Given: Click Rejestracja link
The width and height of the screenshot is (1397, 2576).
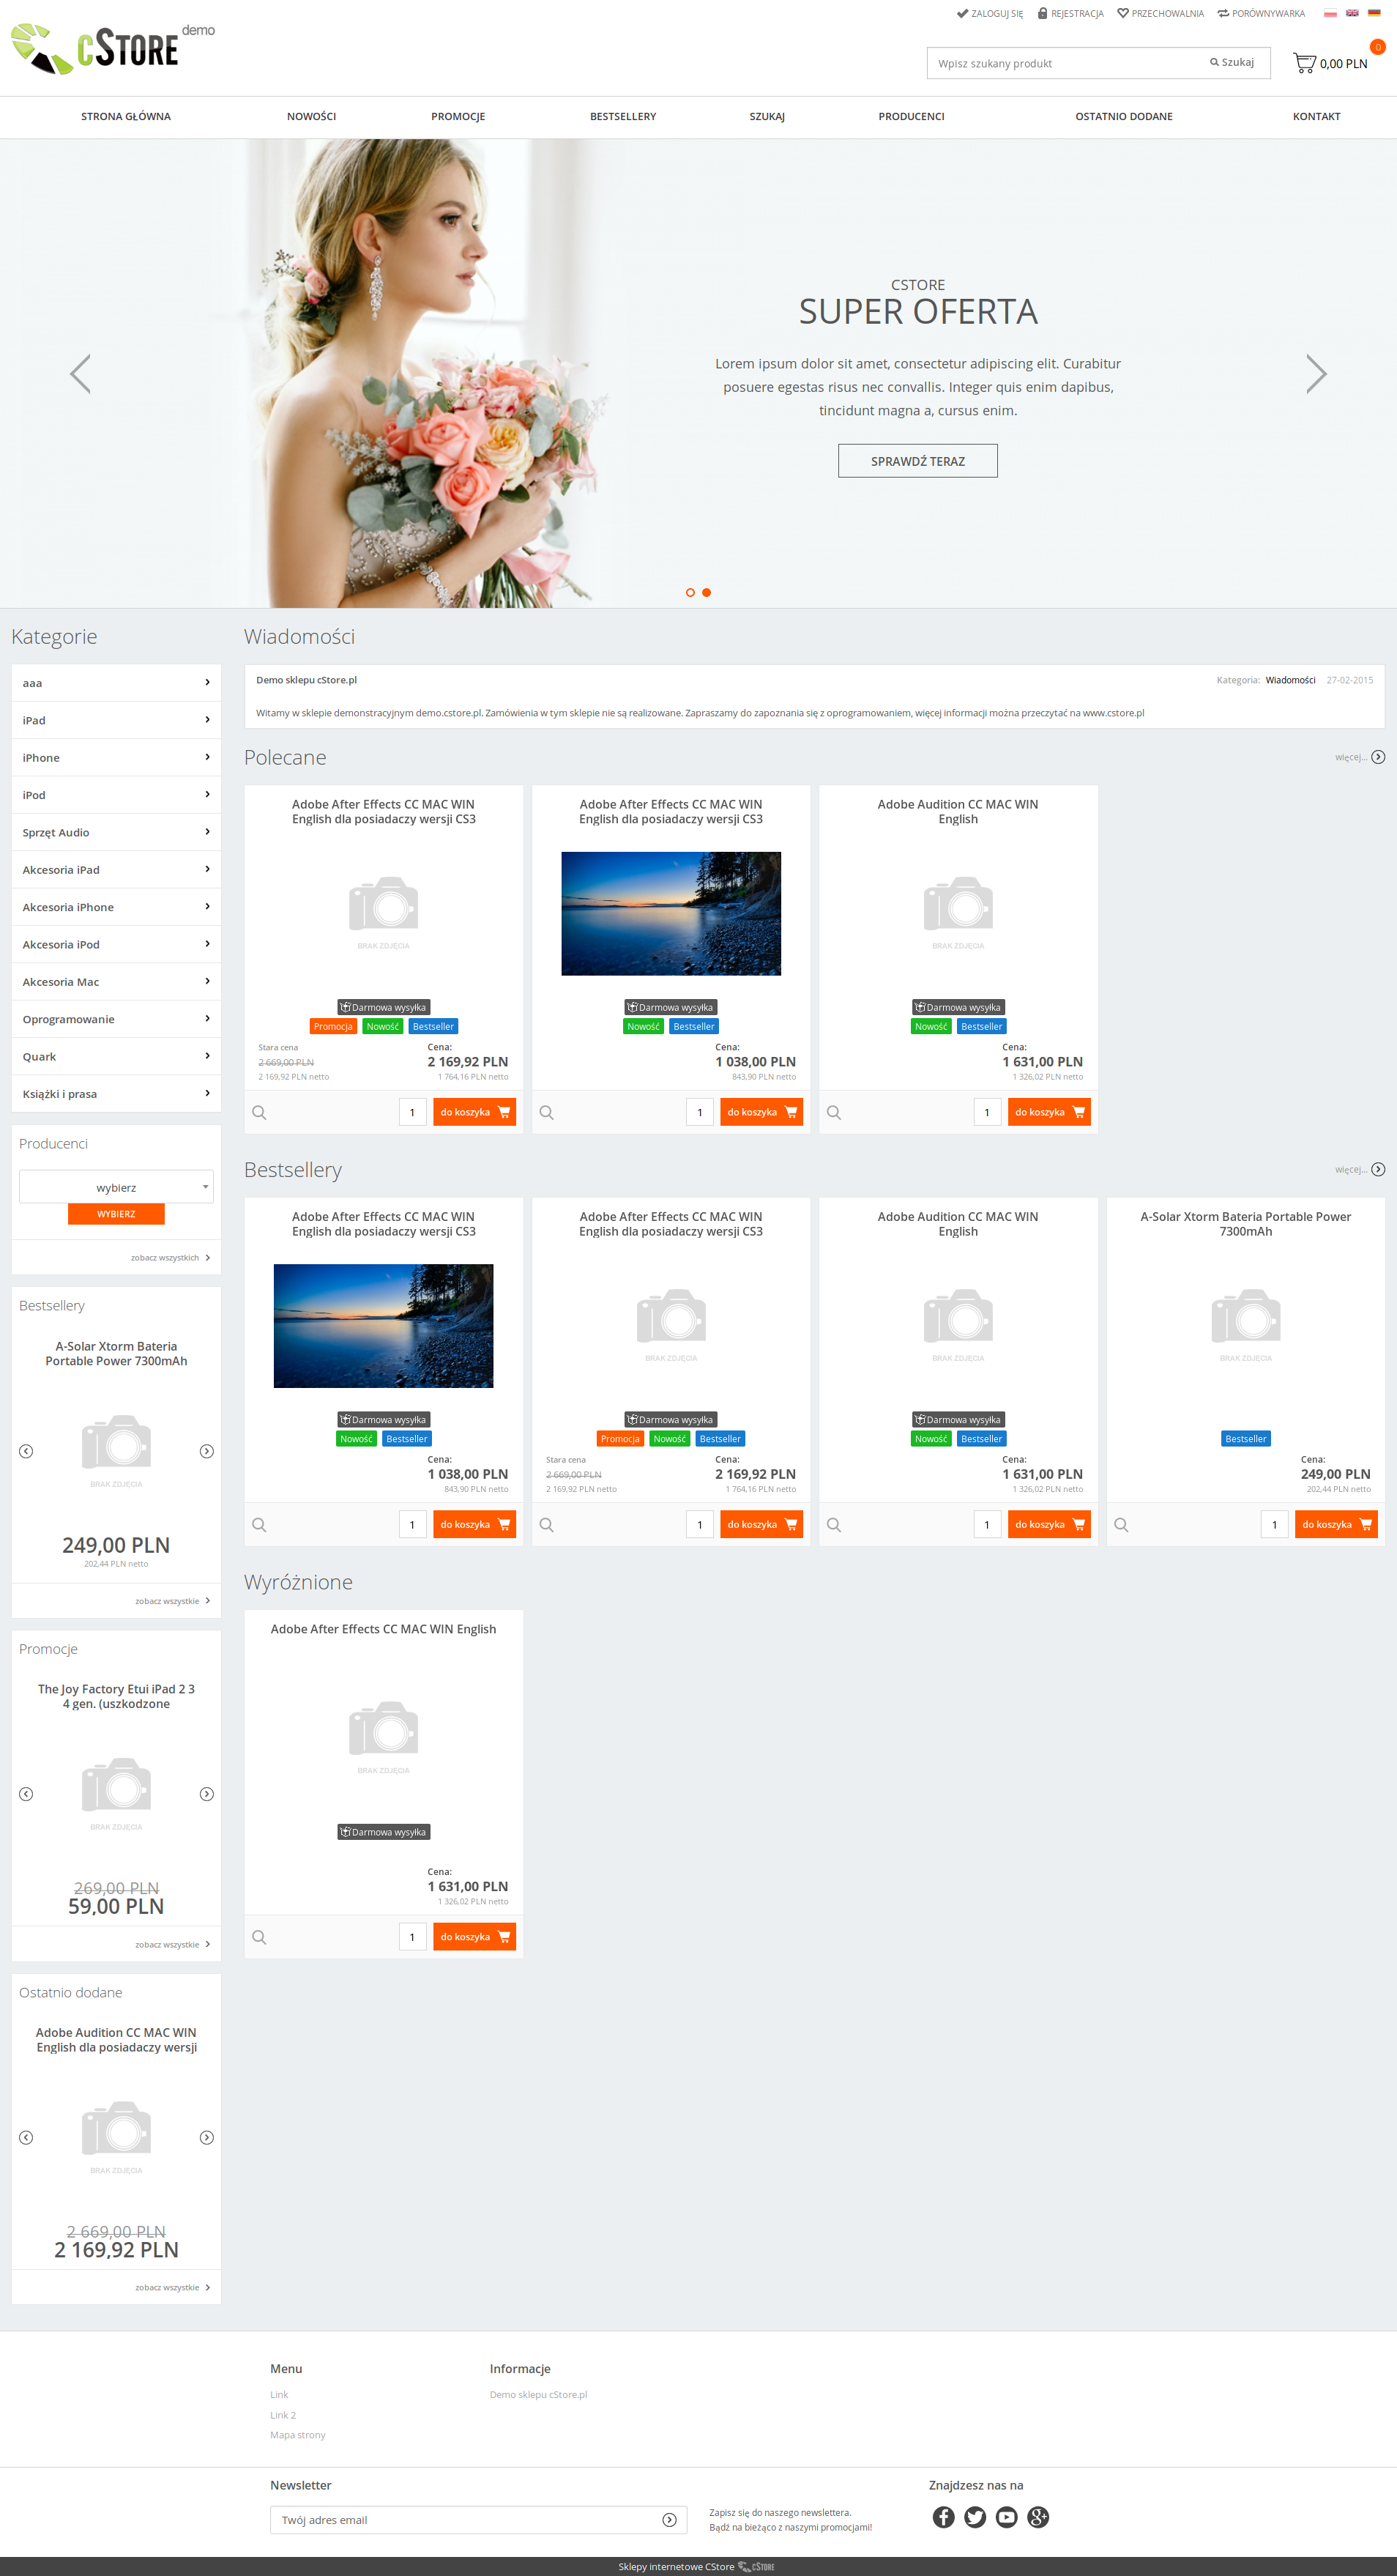Looking at the screenshot, I should (1070, 14).
